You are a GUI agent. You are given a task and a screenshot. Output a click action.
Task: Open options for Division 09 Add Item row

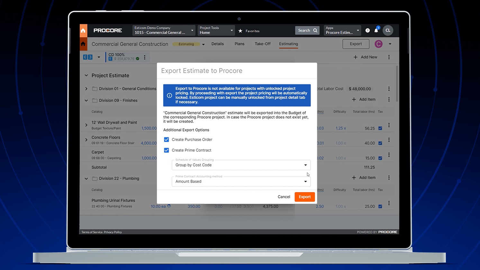pyautogui.click(x=389, y=100)
